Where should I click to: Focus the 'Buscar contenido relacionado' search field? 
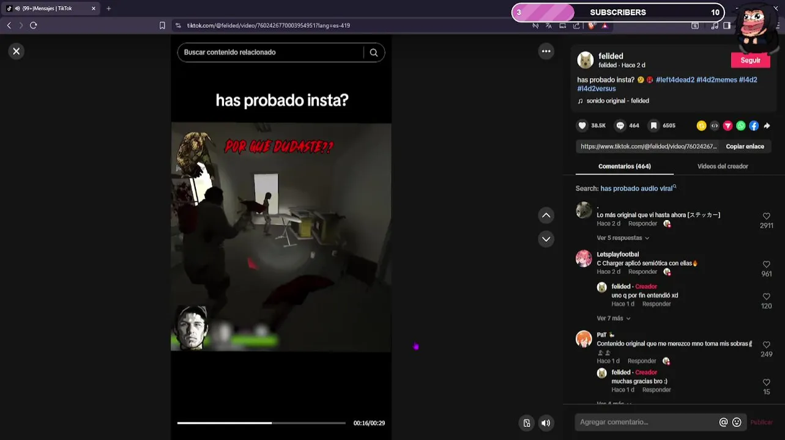[270, 53]
